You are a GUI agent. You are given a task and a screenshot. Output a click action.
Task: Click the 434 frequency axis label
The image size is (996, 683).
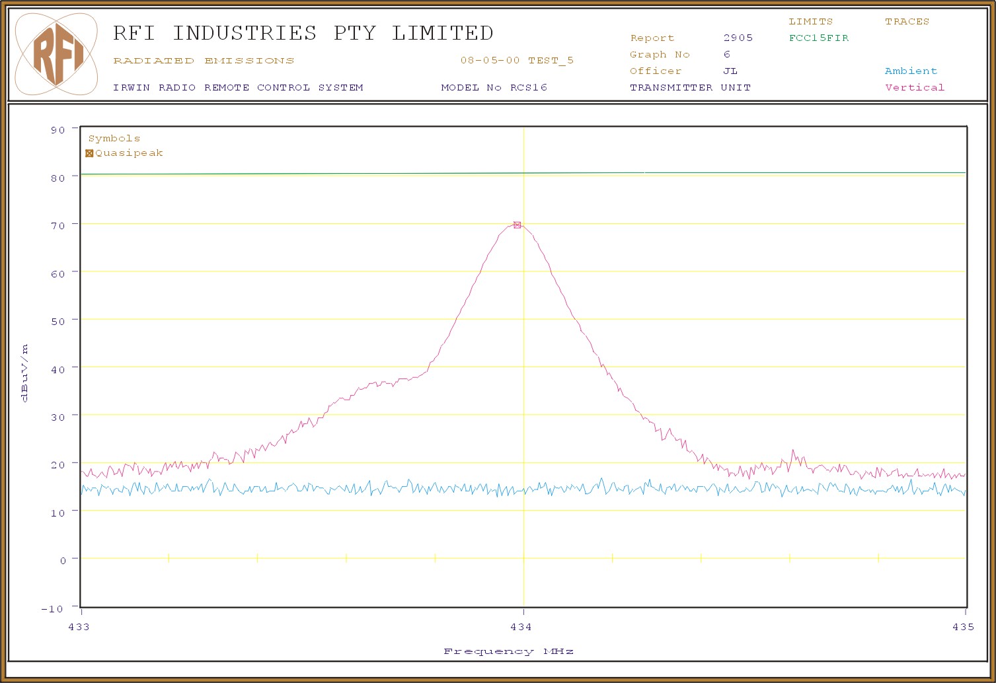click(x=521, y=626)
